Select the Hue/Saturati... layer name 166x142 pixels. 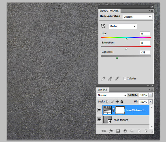[x=136, y=110]
